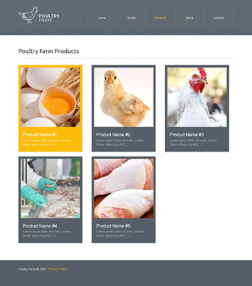The image size is (252, 286).
Task: Open the white rooster product photo
Action: [197, 97]
